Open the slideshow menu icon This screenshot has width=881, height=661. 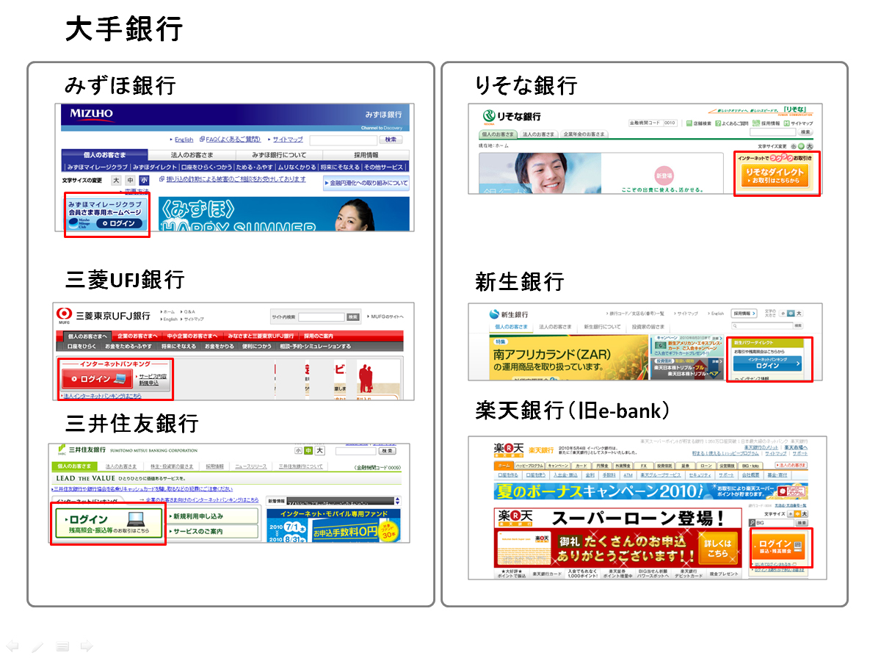click(62, 646)
